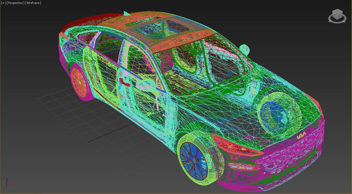Select the blue front wheel rim hub
The image size is (352, 194).
(x=194, y=161)
